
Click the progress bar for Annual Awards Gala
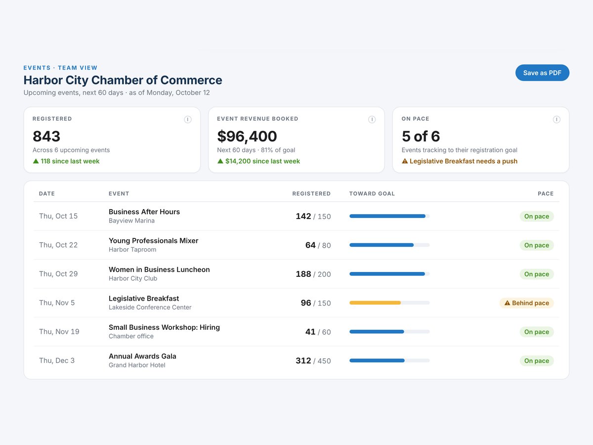tap(389, 360)
